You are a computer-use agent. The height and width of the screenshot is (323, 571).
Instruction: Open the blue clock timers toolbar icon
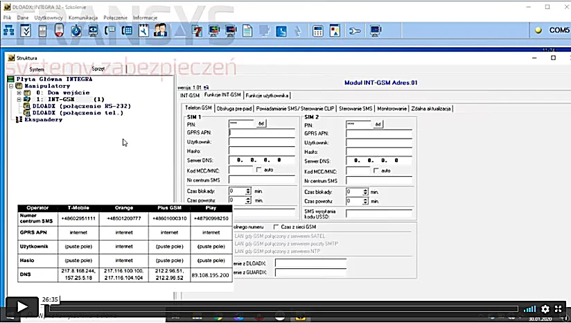click(76, 30)
